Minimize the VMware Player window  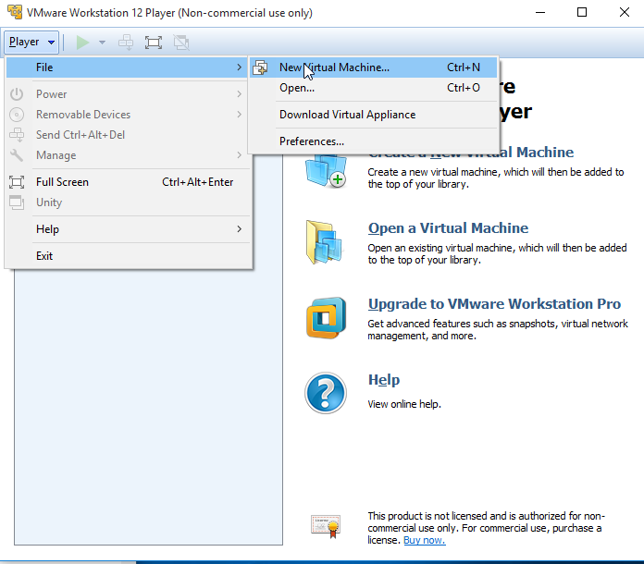pos(540,12)
